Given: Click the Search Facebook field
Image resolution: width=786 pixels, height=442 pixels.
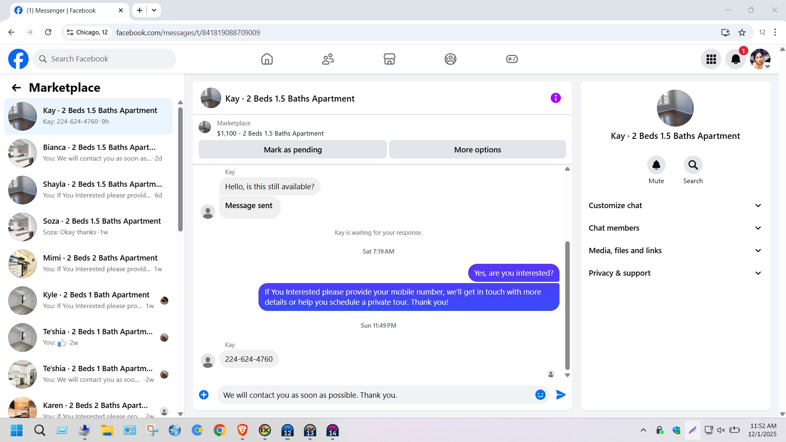Looking at the screenshot, I should pos(104,59).
